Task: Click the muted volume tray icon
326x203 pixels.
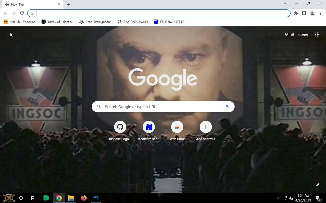Action: [x=291, y=198]
